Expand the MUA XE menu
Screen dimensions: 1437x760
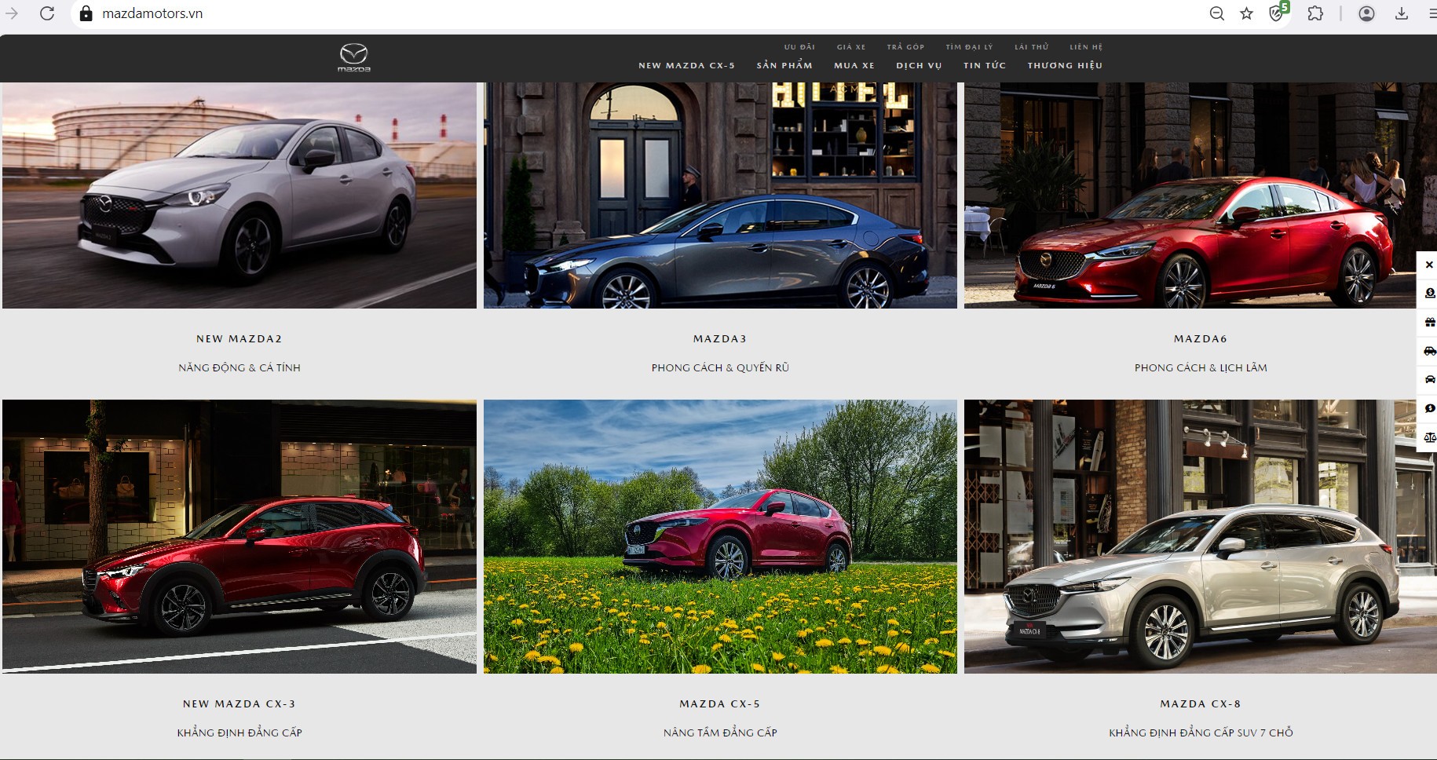[x=854, y=65]
